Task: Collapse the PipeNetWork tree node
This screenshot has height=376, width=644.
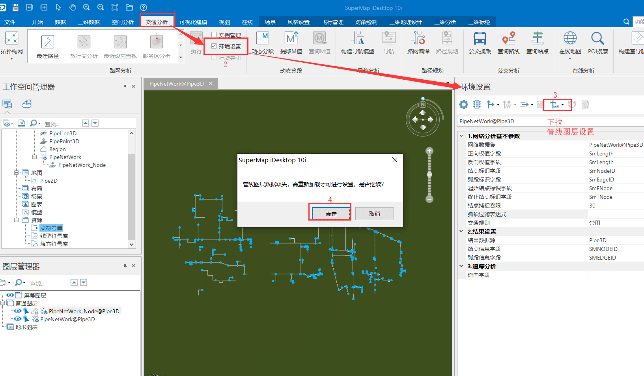Action: (34, 157)
